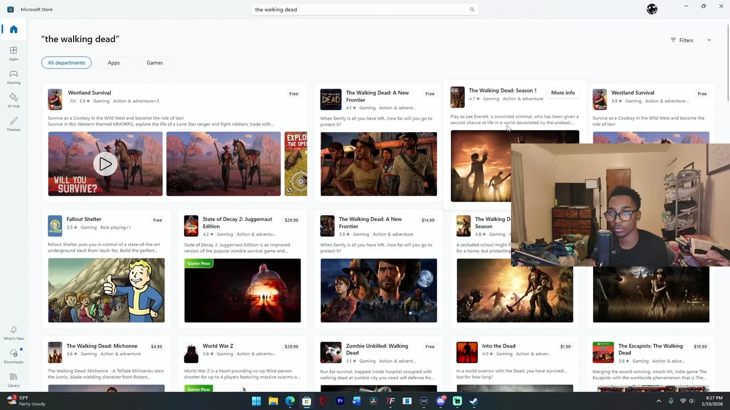Select the Apps filter tab
Viewport: 730px width, 410px height.
113,63
